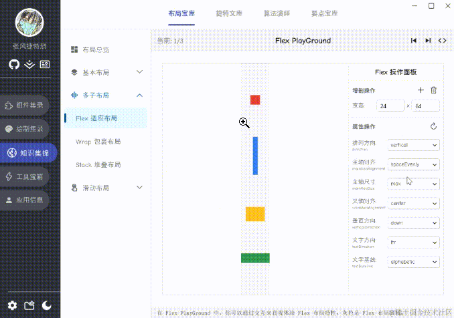This screenshot has width=454, height=318.
Task: Open the 交叉轴对齐 dropdown showing center
Action: [x=413, y=203]
